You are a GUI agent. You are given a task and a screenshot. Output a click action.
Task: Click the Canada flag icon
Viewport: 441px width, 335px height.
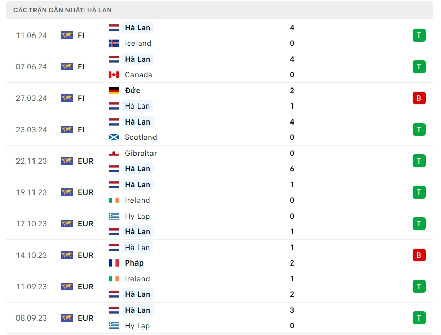coord(114,75)
